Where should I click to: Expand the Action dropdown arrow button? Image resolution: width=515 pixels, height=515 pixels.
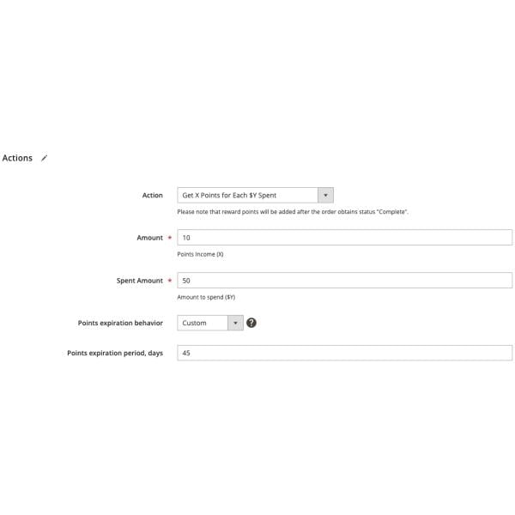tap(325, 195)
